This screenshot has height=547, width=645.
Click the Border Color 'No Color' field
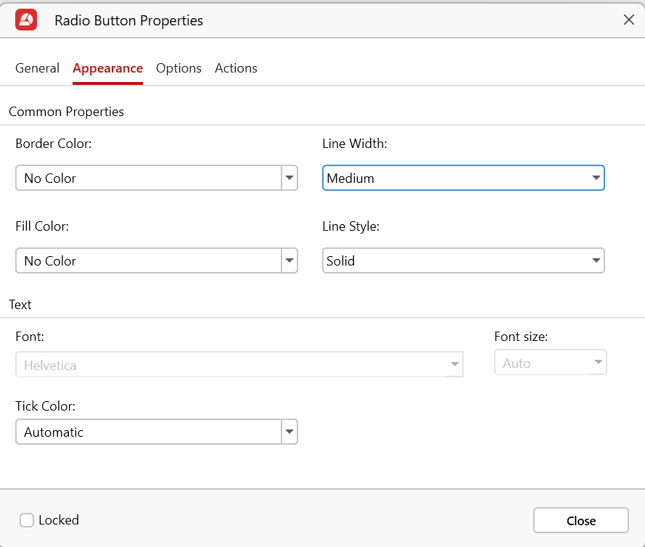point(148,178)
